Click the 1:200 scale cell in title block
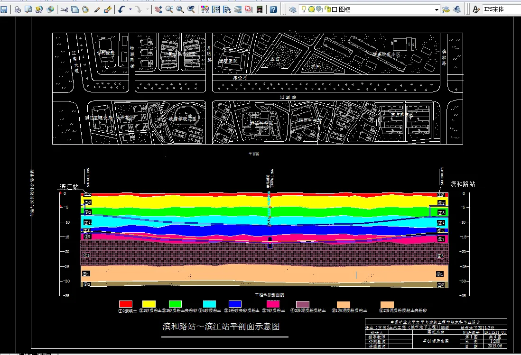The height and width of the screenshot is (355, 521). coord(495,341)
